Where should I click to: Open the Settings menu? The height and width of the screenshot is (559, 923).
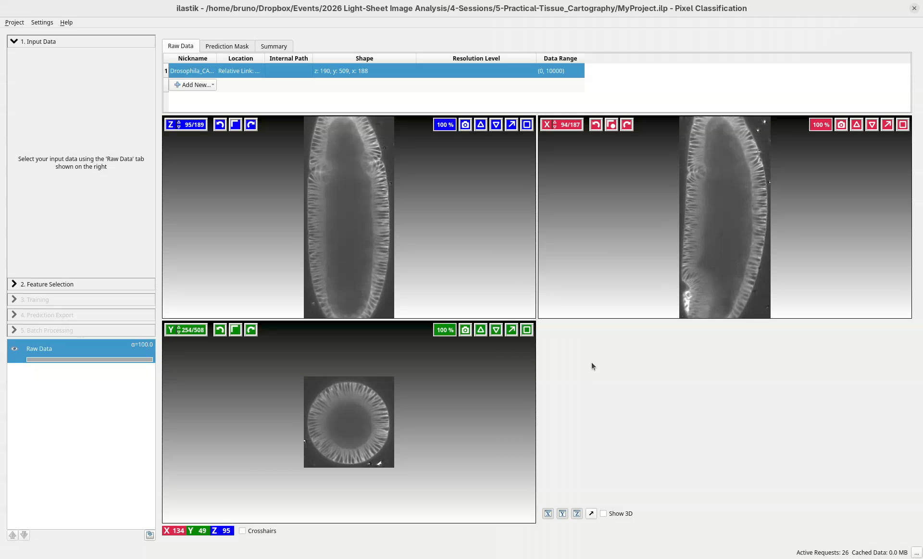tap(42, 22)
